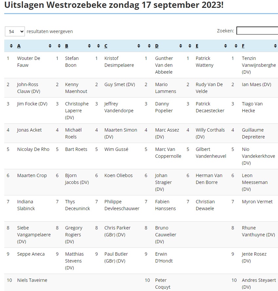278x291 pixels.
Task: Click the name 'Mario Lammens'
Action: [x=165, y=88]
